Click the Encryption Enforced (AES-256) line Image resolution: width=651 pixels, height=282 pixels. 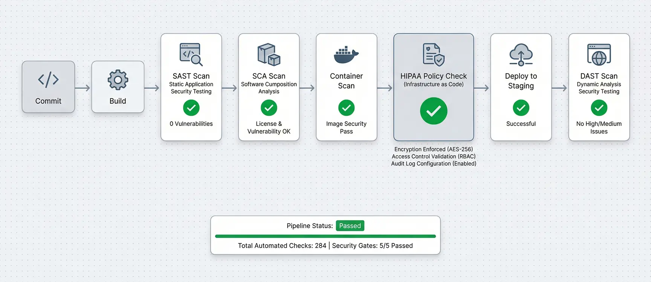pyautogui.click(x=433, y=149)
